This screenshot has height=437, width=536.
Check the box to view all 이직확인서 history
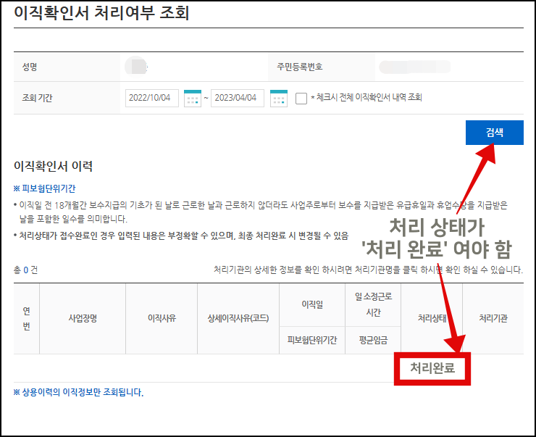click(x=301, y=99)
